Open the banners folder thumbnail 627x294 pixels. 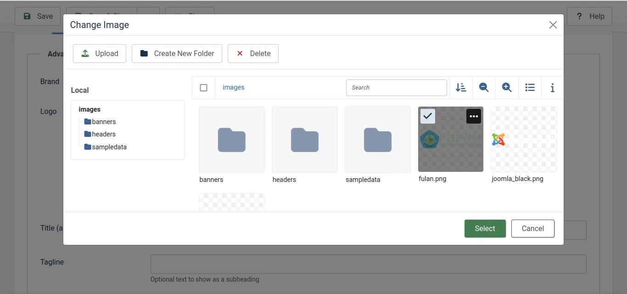232,140
